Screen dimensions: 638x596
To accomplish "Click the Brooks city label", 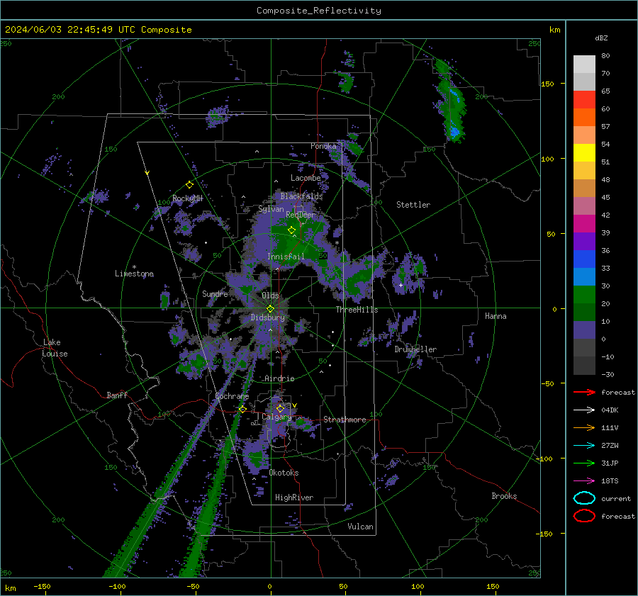I will coord(504,496).
